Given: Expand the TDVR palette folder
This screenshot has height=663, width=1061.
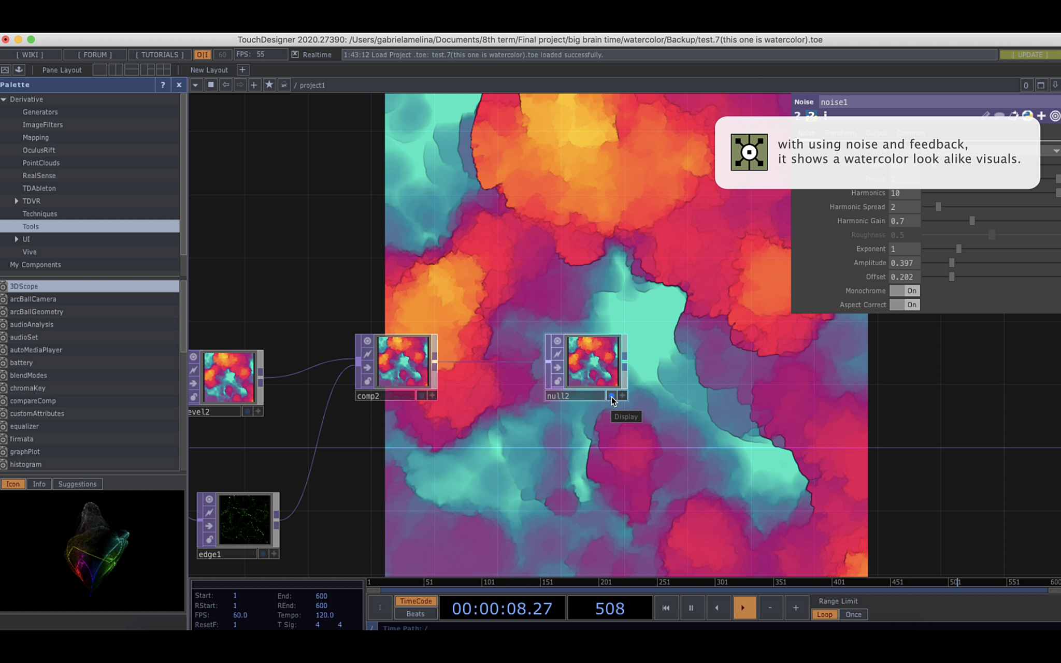Looking at the screenshot, I should [x=17, y=201].
